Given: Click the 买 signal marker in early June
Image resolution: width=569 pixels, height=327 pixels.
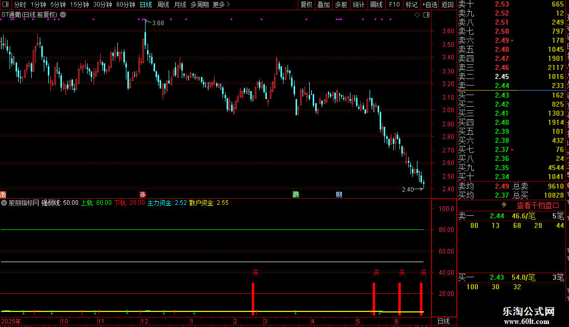Looking at the screenshot, I should pos(402,272).
